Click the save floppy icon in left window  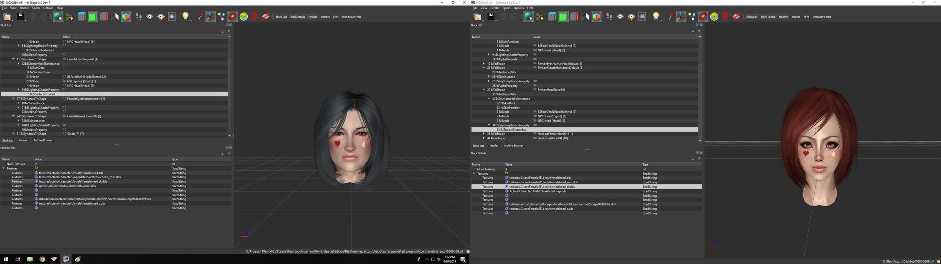coord(20,16)
